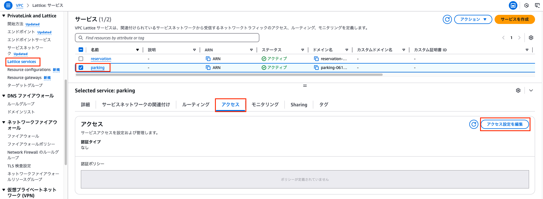Collapse DNS ファイアウォール section
The image size is (543, 199).
(x=4, y=96)
